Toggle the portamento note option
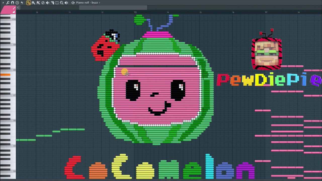Viewport: 322px width, 181px height. tap(14, 8)
